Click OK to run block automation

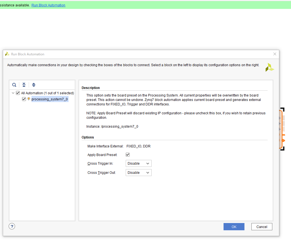coord(234,227)
